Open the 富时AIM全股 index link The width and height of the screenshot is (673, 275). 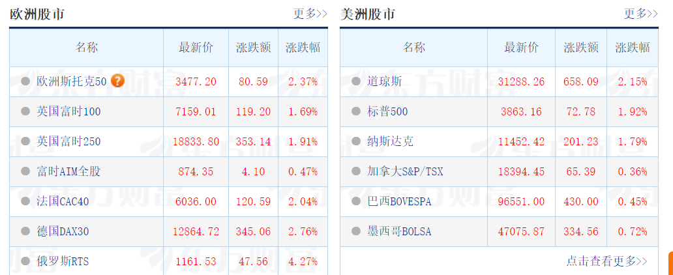[x=68, y=171]
